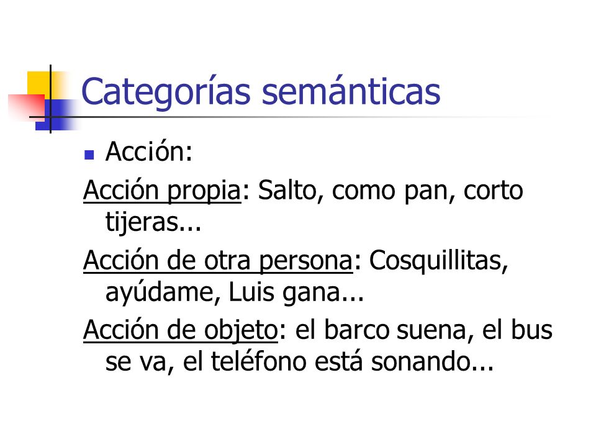Screen dimensions: 596x447
Task: Click the underlined 'Acción de objeto' heading
Action: 181,330
